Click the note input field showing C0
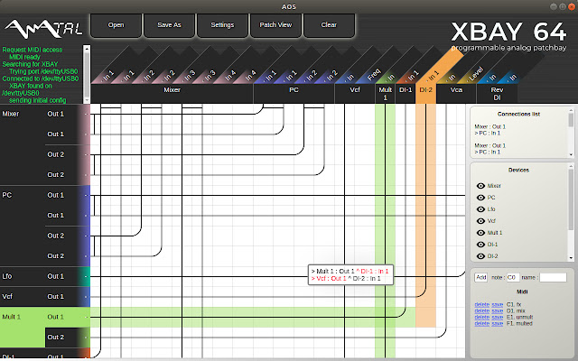The height and width of the screenshot is (361, 578). pos(513,277)
